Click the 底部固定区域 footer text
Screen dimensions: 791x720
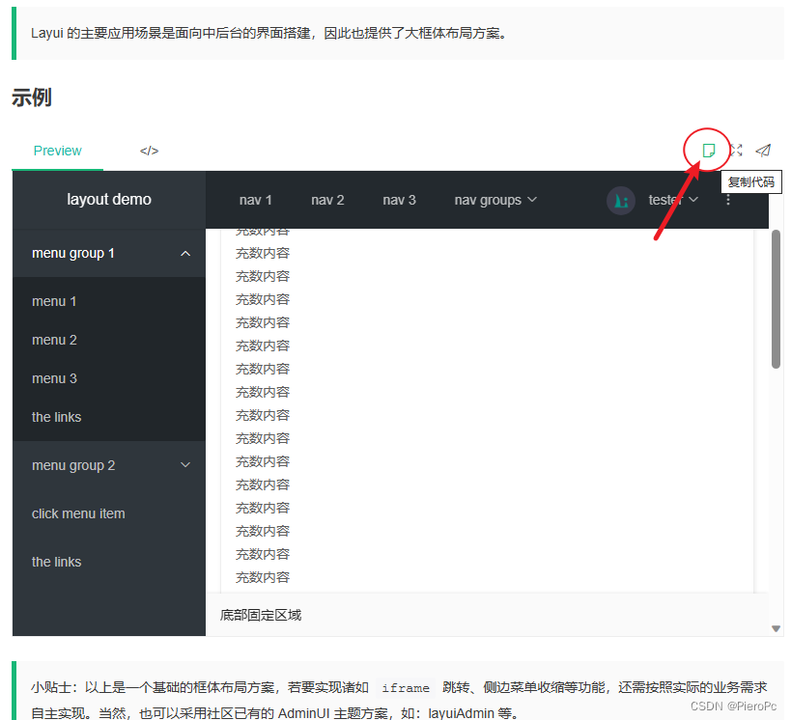261,615
